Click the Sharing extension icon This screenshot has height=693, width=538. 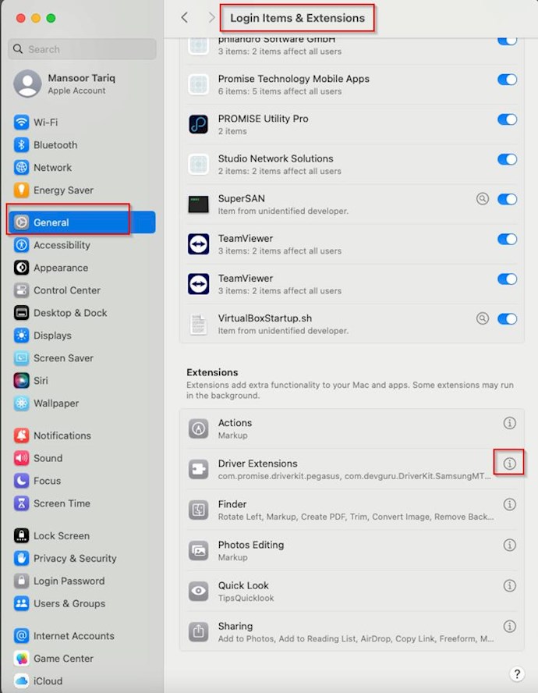198,631
